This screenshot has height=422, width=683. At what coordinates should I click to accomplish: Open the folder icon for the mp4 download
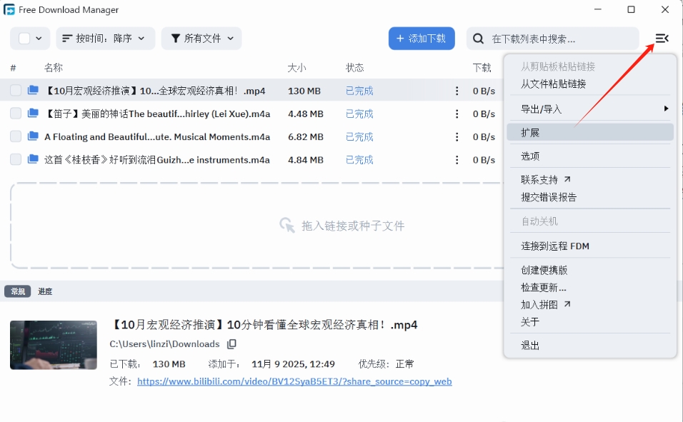click(x=33, y=91)
